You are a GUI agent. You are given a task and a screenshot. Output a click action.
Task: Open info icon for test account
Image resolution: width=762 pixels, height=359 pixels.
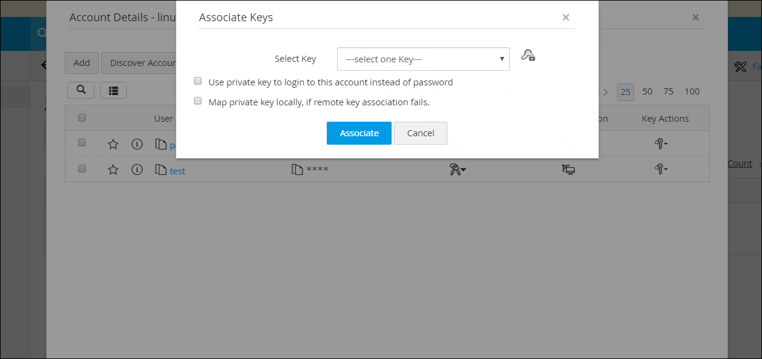click(137, 170)
